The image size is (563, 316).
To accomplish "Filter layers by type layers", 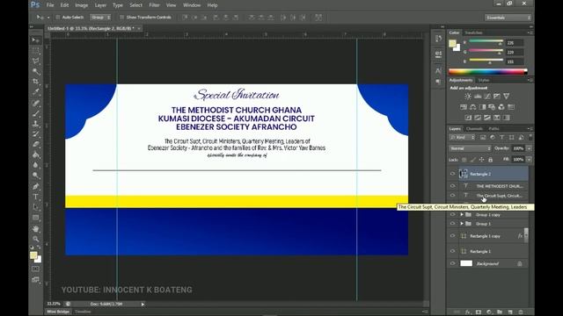I will pyautogui.click(x=502, y=138).
